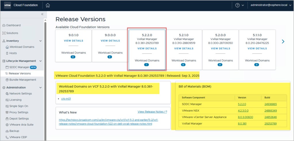Click View Details for version 9.0.1.0
The width and height of the screenshot is (294, 141).
click(x=73, y=41)
